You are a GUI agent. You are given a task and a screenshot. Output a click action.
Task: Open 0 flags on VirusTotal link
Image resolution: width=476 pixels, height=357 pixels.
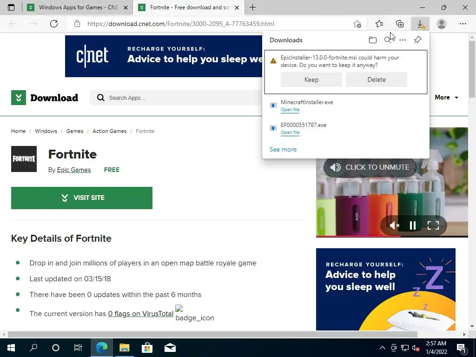140,314
